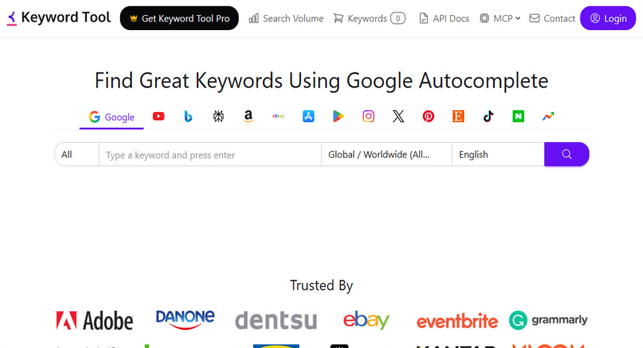This screenshot has width=643, height=348.
Task: Click the grammarly logo
Action: pyautogui.click(x=549, y=320)
